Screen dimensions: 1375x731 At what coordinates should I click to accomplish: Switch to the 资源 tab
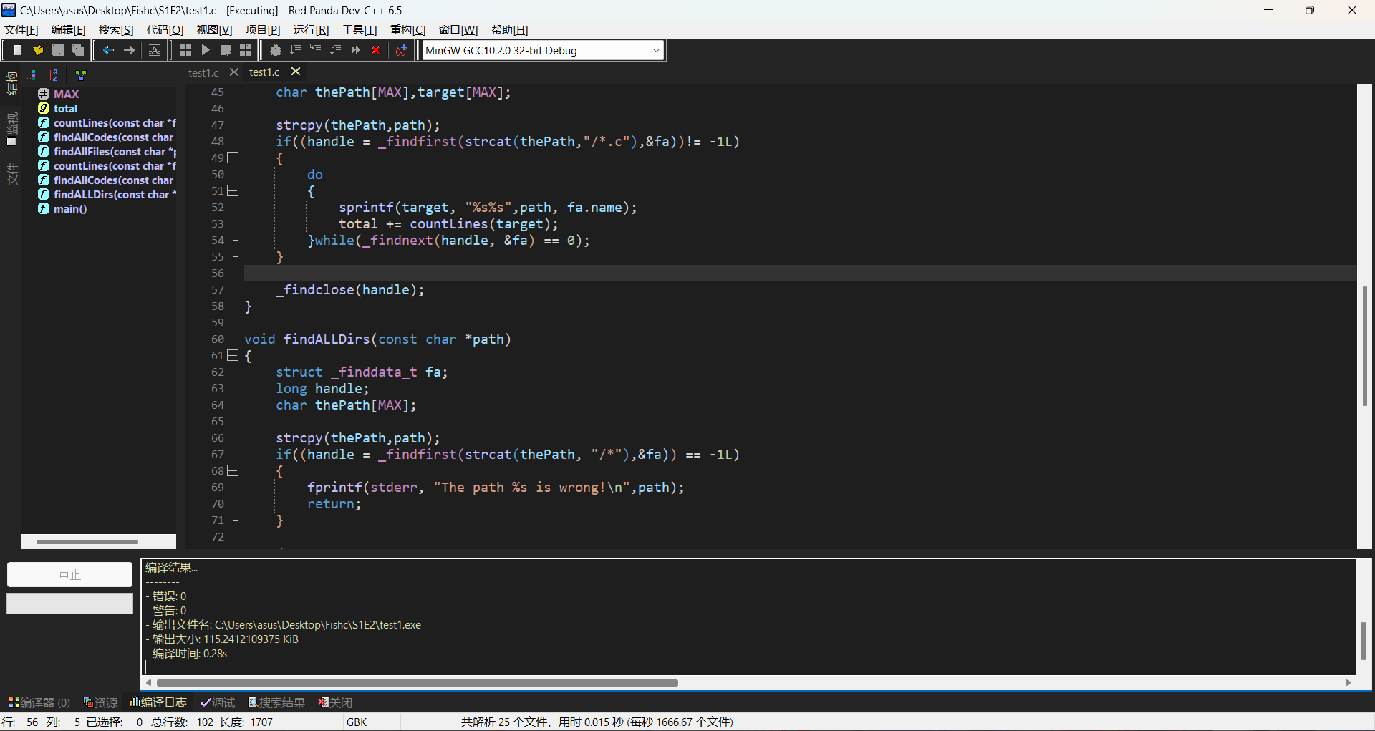(x=100, y=702)
